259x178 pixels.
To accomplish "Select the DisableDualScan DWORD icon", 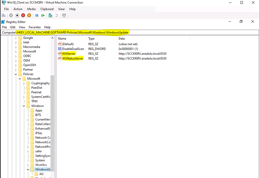I will (59, 49).
